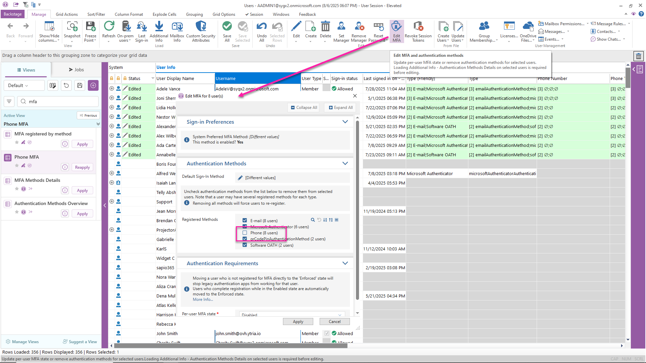Switch to Grid Actions tab
The width and height of the screenshot is (646, 363).
67,14
